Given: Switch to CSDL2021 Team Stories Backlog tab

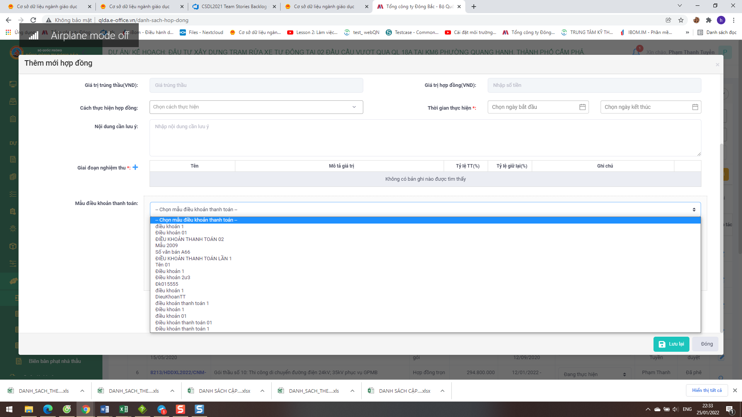Looking at the screenshot, I should pos(234,7).
